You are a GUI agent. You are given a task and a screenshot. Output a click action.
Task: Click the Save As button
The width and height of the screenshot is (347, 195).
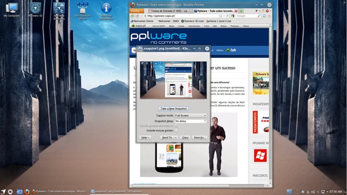tap(199, 138)
